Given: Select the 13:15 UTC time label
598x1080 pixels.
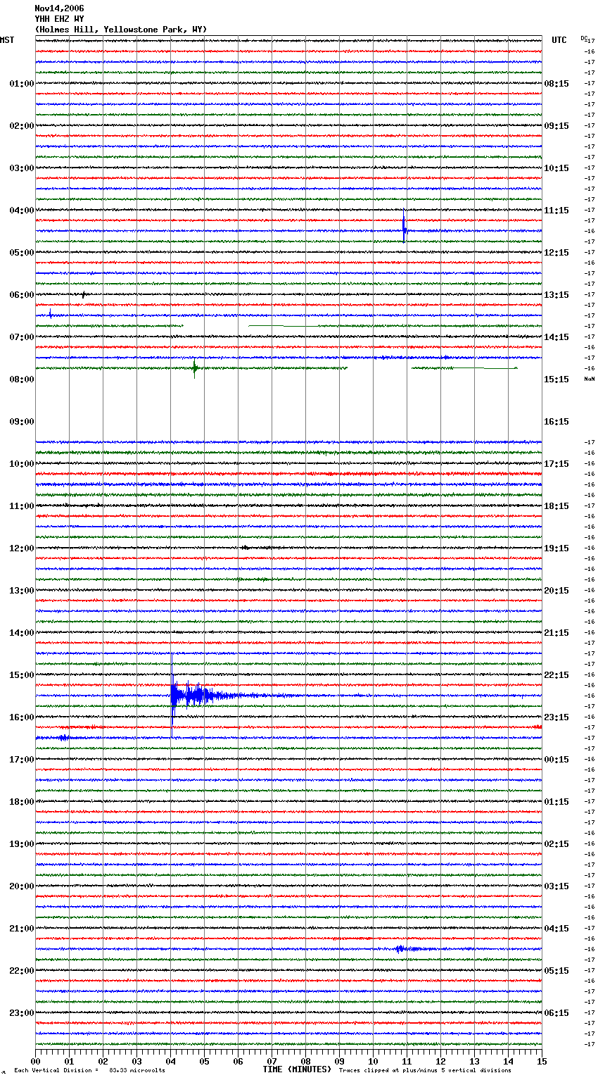Looking at the screenshot, I should 556,295.
